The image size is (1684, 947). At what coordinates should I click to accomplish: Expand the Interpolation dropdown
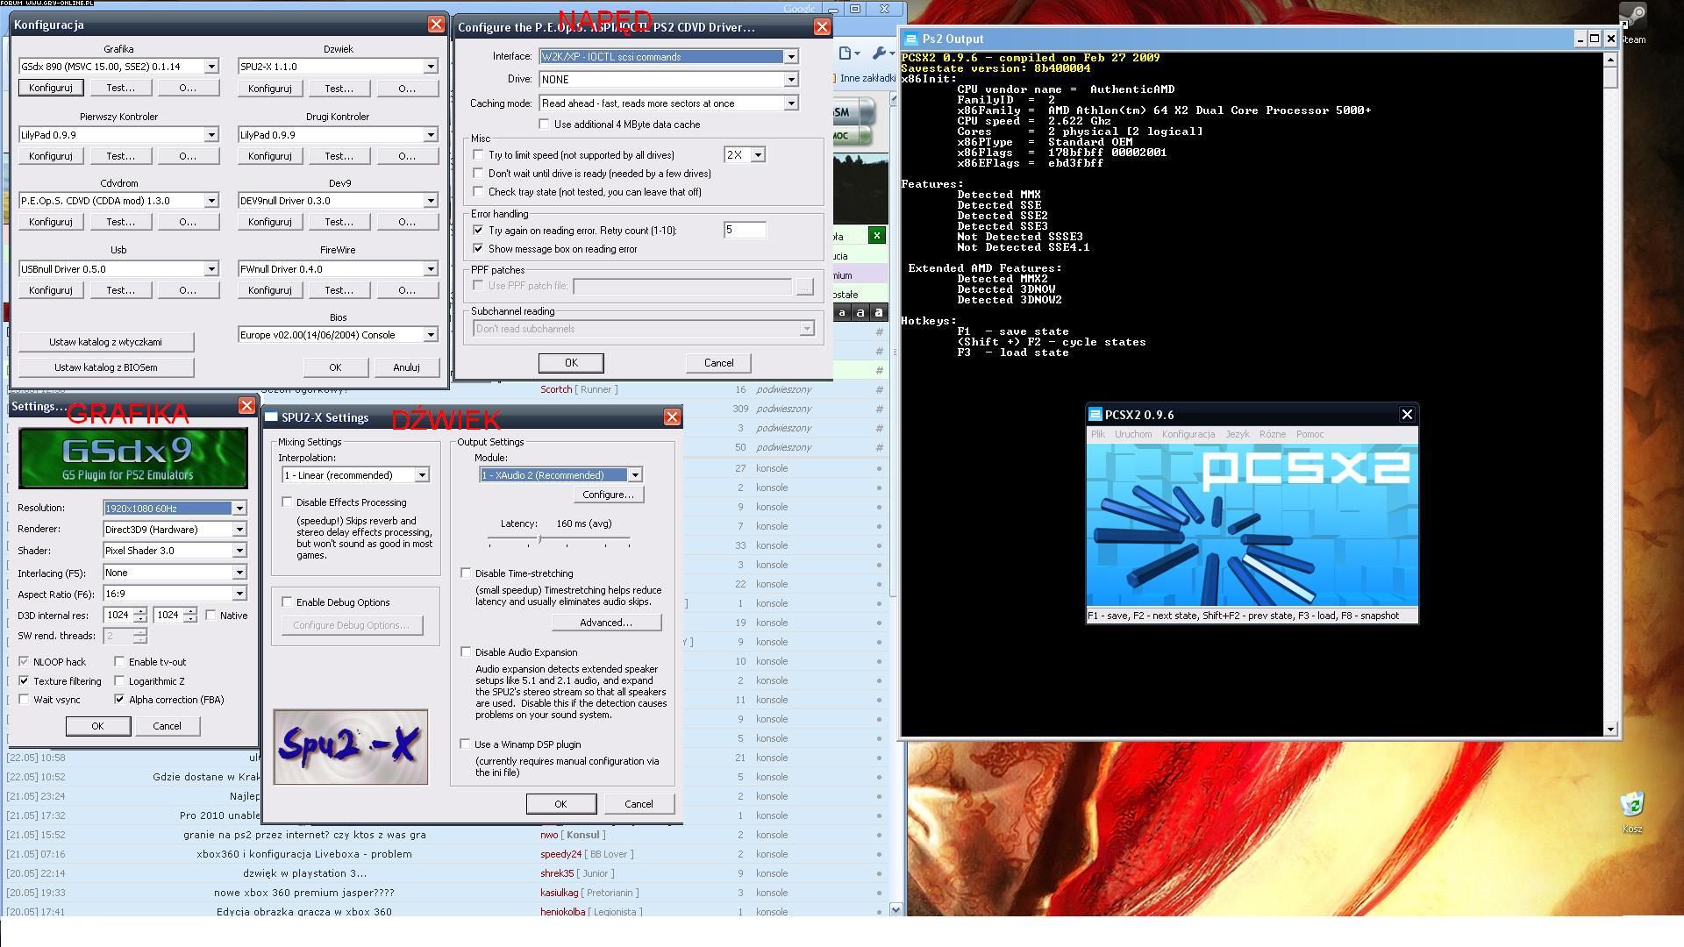[x=422, y=475]
